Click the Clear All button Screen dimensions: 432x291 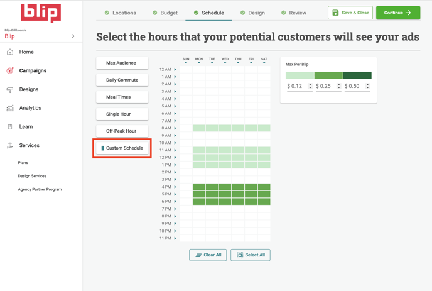(x=208, y=255)
